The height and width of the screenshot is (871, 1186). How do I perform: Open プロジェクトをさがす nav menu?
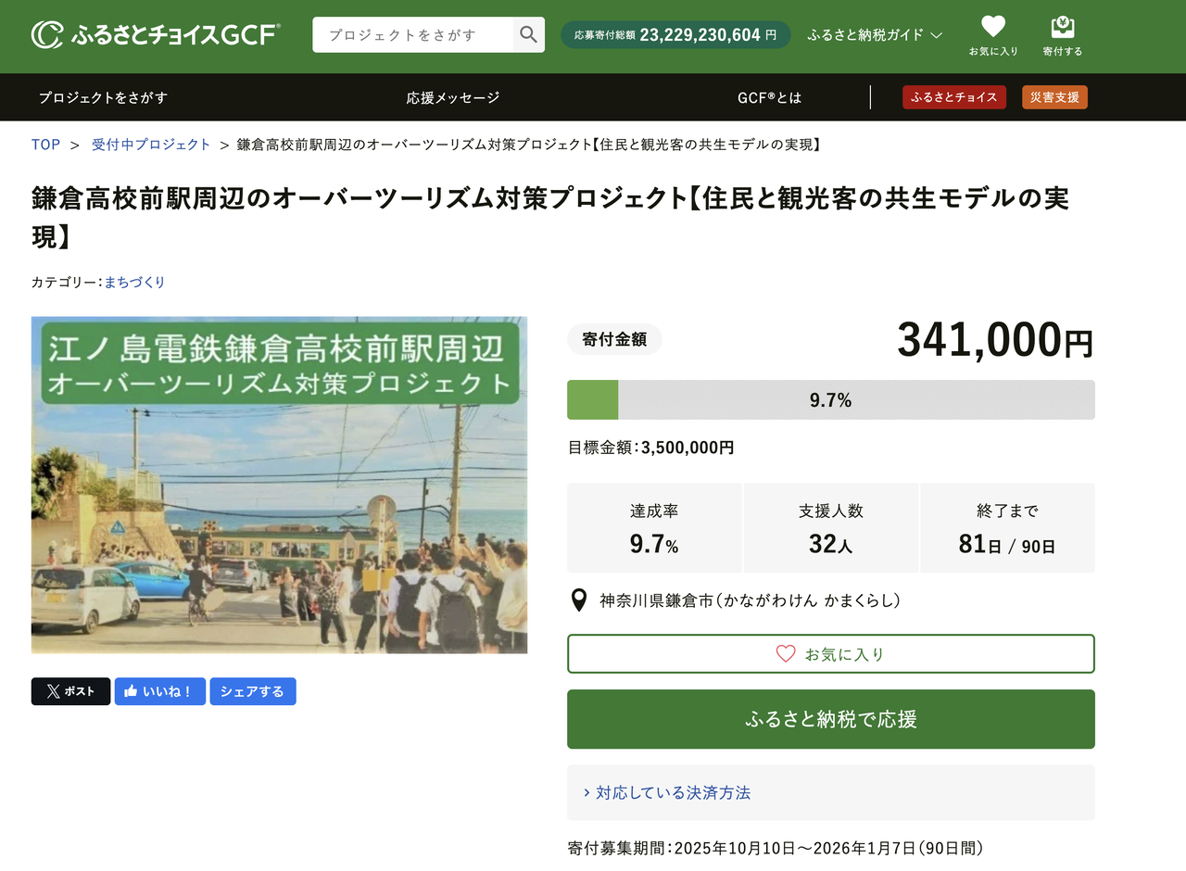click(x=103, y=97)
